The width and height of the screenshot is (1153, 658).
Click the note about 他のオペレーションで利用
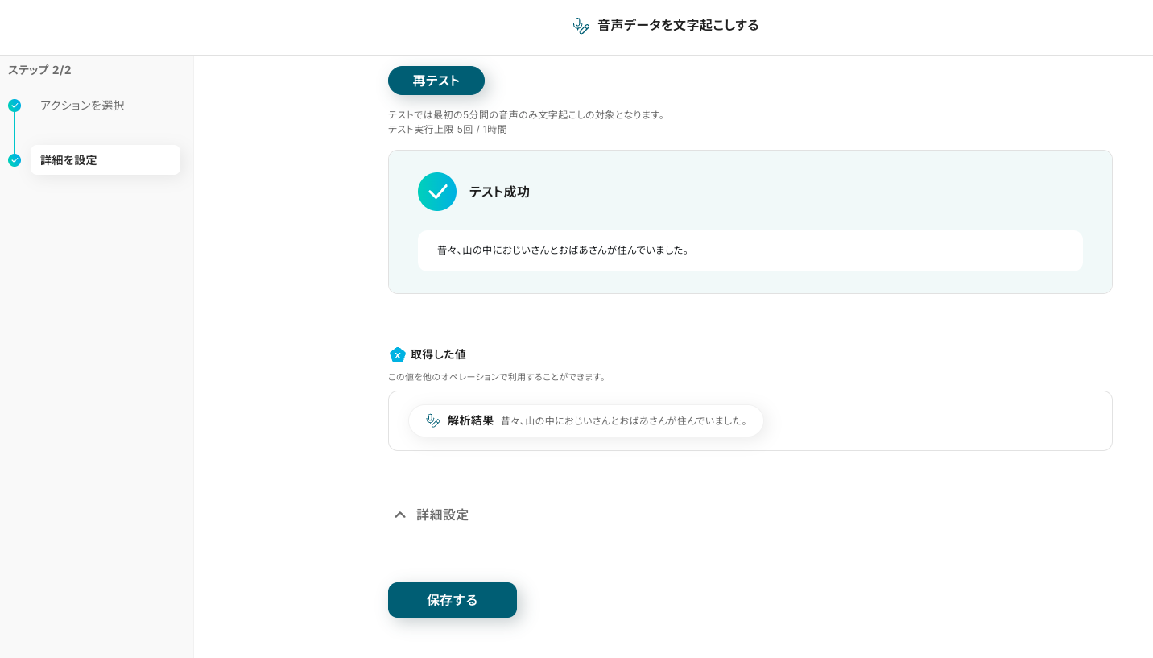[497, 376]
